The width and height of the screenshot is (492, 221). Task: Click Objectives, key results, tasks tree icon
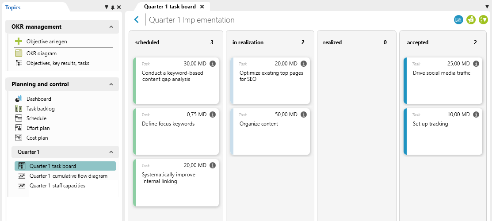(x=19, y=63)
